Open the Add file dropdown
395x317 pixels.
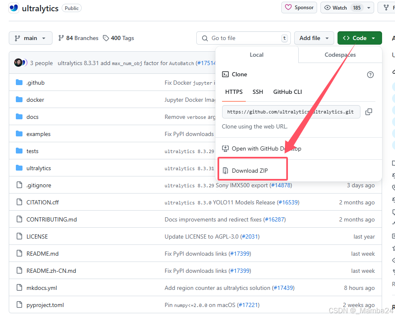314,38
